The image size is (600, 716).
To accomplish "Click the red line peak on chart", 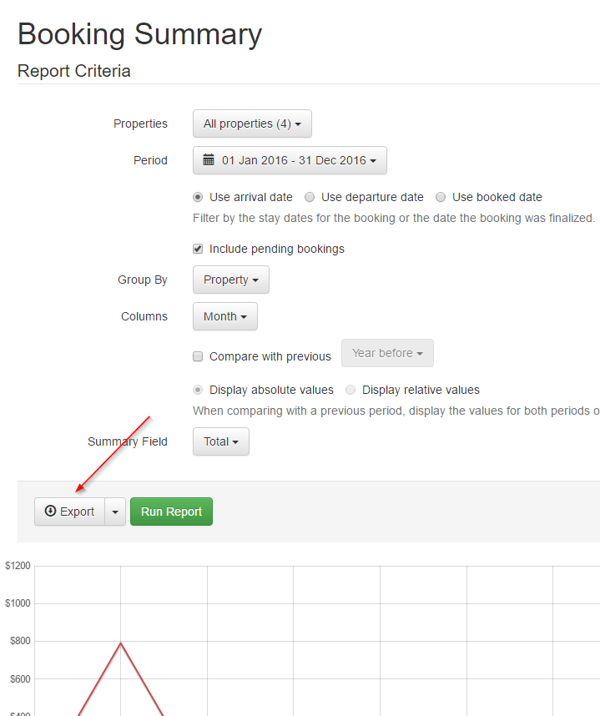I will point(121,643).
